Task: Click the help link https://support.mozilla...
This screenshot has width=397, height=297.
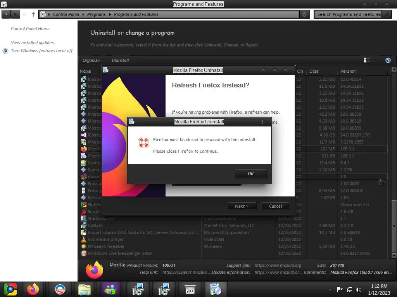Action: point(186,272)
